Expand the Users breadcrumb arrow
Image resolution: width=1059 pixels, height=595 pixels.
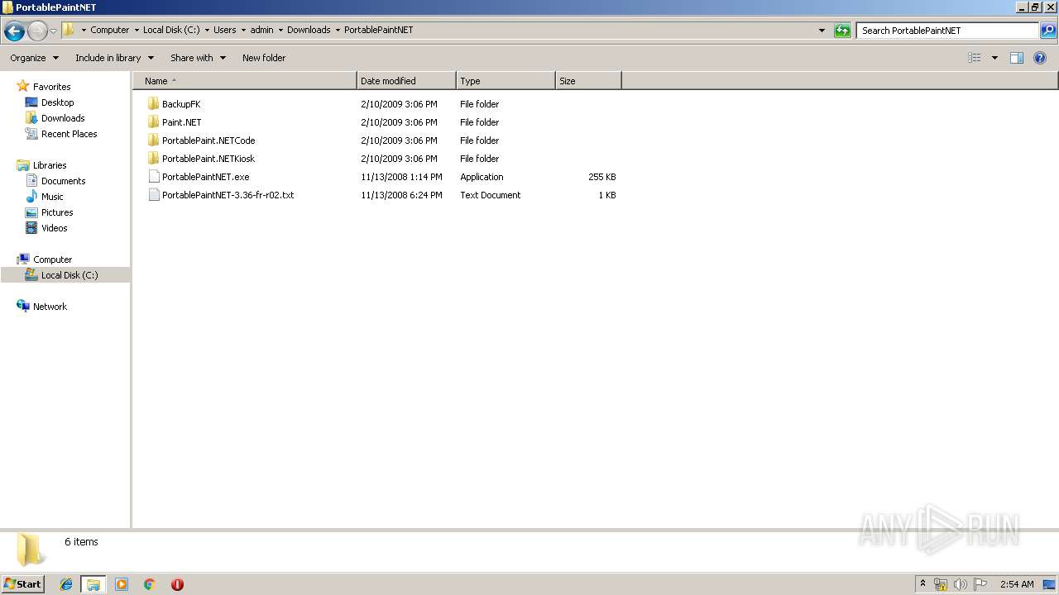243,30
